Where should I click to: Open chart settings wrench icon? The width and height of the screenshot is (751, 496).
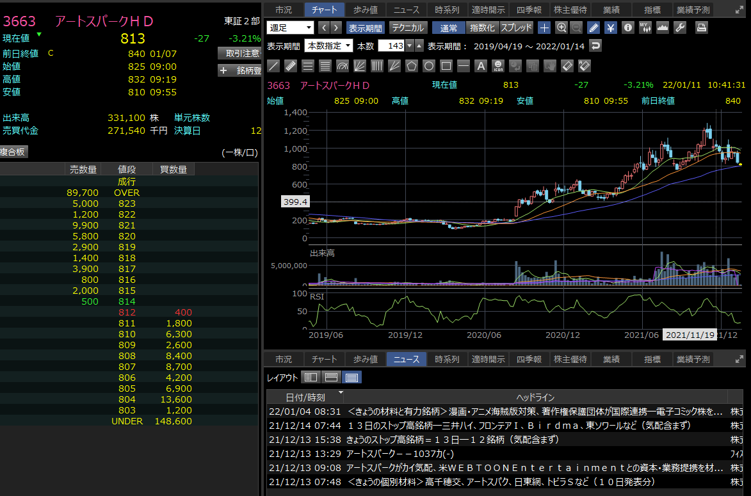680,28
